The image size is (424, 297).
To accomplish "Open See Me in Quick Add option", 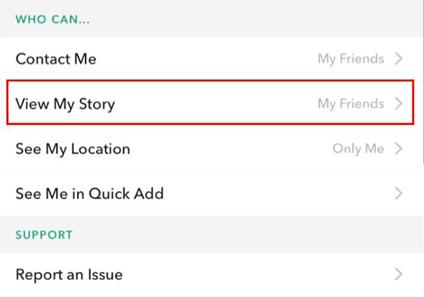I will (x=212, y=193).
